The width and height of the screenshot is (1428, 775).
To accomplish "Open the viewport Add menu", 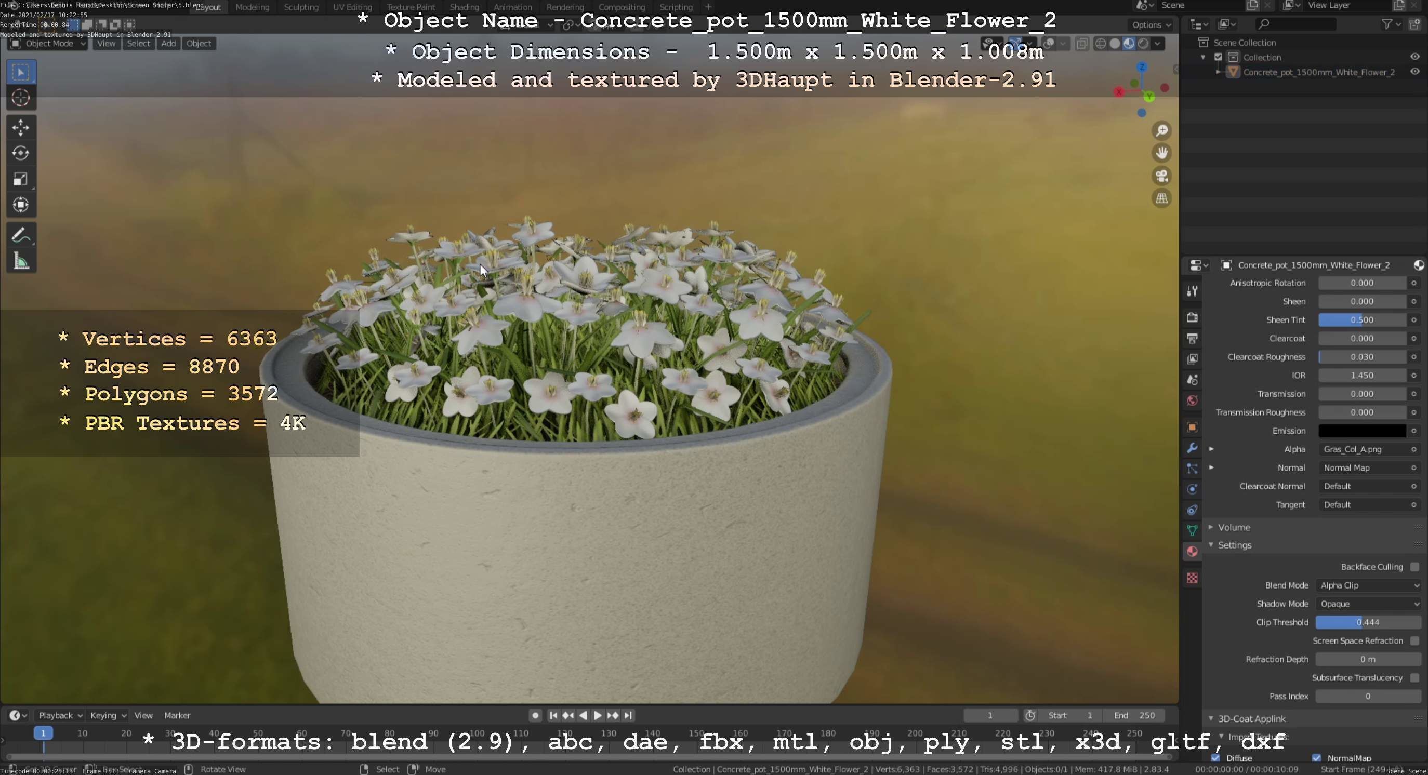I will click(x=168, y=44).
